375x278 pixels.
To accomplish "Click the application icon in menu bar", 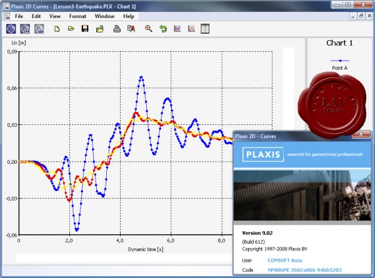I will pyautogui.click(x=7, y=16).
